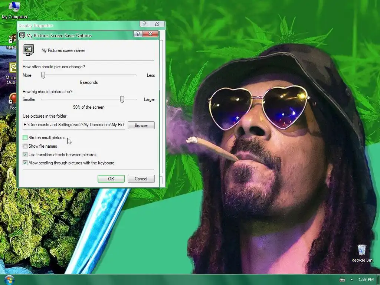This screenshot has width=380, height=285.
Task: Click the 'How often should pictures change?' text
Action: pos(54,67)
